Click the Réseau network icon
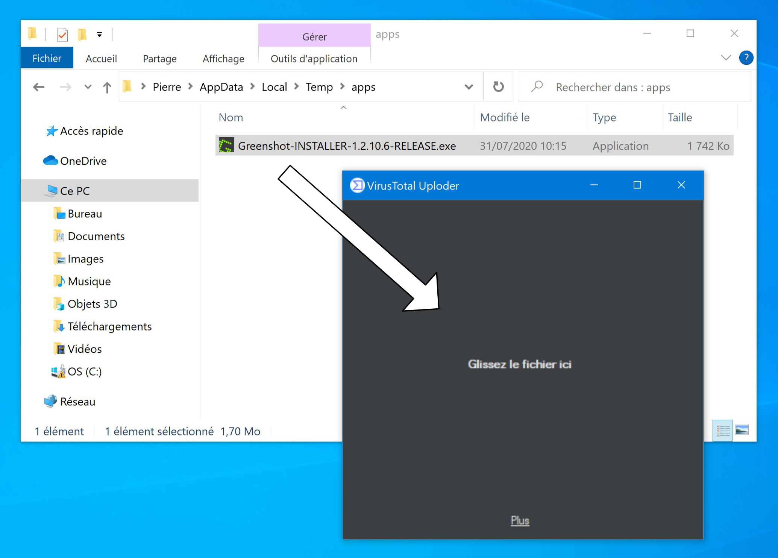The width and height of the screenshot is (778, 558). click(x=51, y=401)
